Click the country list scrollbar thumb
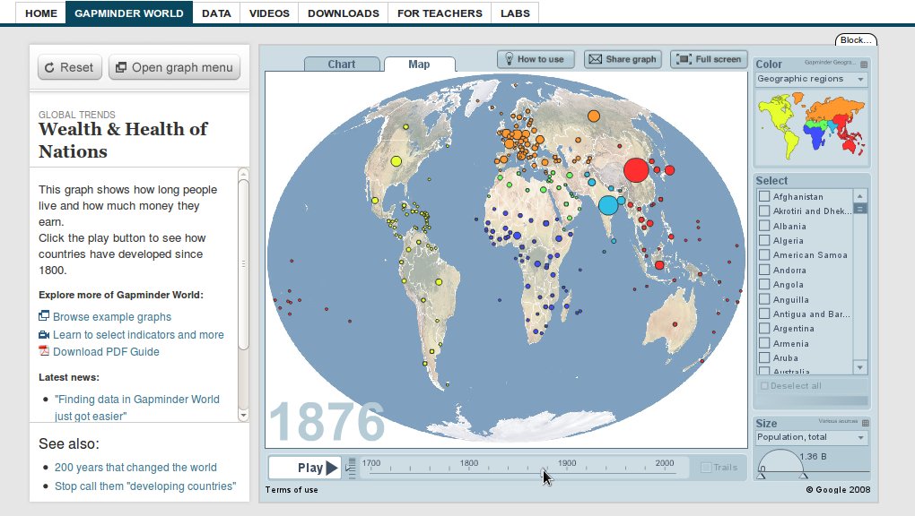 click(x=860, y=208)
